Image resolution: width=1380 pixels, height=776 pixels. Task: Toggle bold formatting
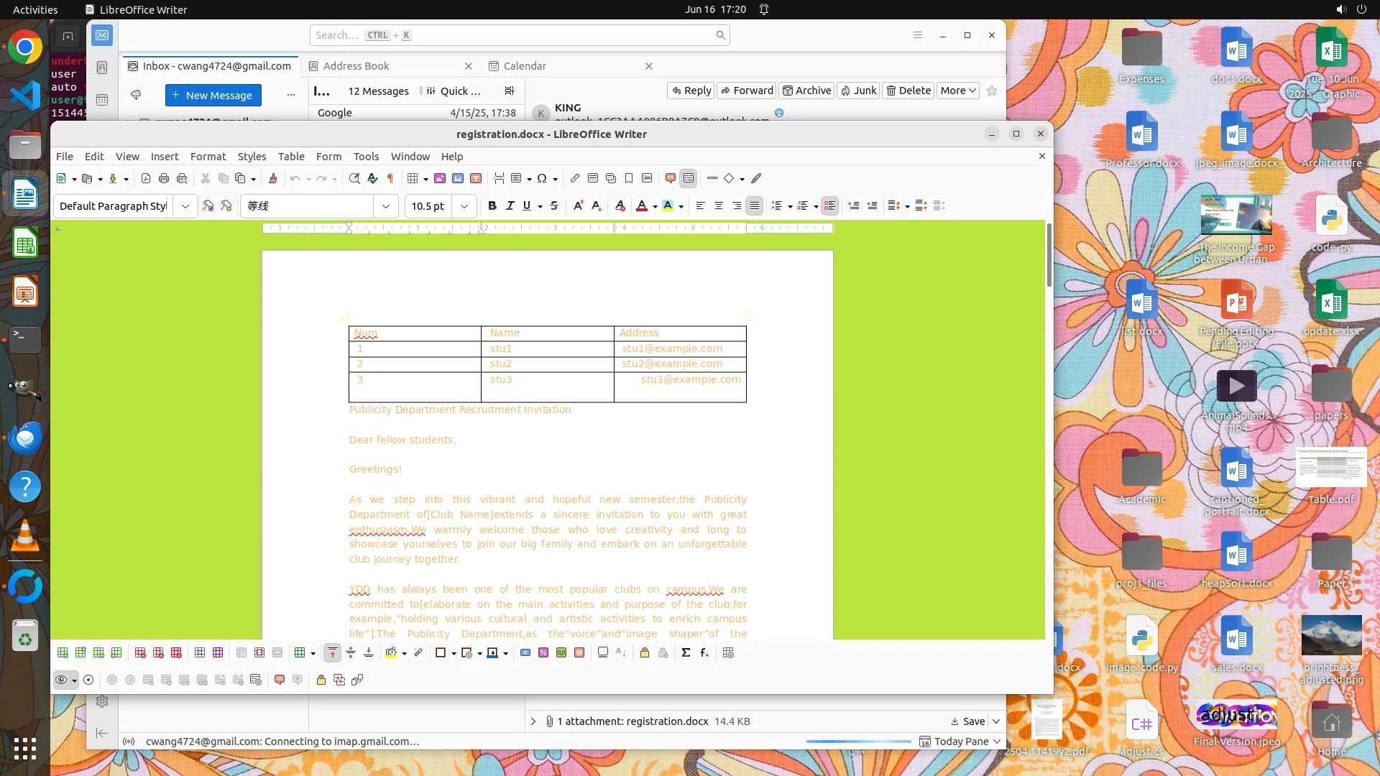[492, 205]
